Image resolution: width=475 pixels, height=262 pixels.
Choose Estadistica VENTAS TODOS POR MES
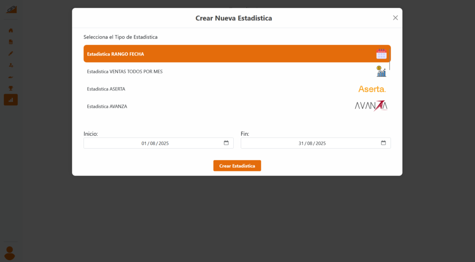[x=125, y=72]
